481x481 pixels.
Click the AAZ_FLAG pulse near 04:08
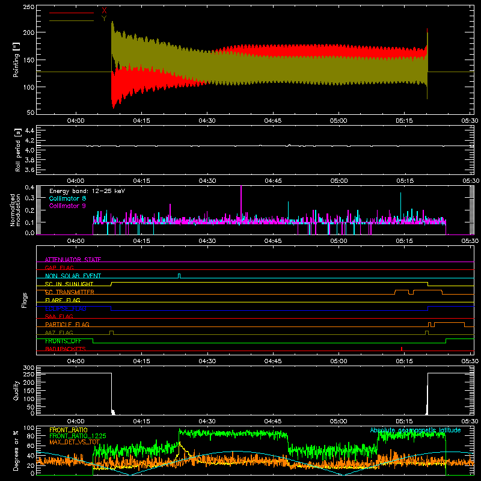111,332
